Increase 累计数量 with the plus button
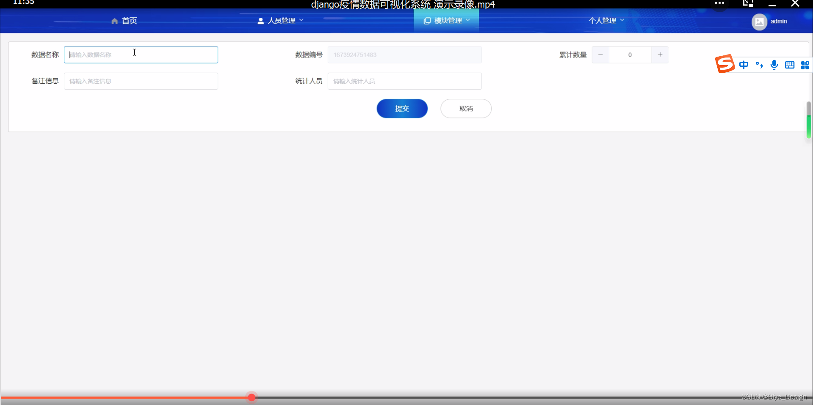The width and height of the screenshot is (813, 405). [660, 55]
